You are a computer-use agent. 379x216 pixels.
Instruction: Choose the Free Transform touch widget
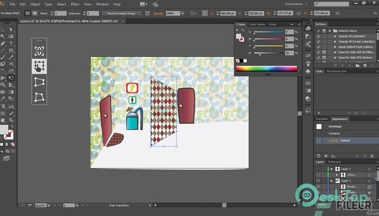39,66
